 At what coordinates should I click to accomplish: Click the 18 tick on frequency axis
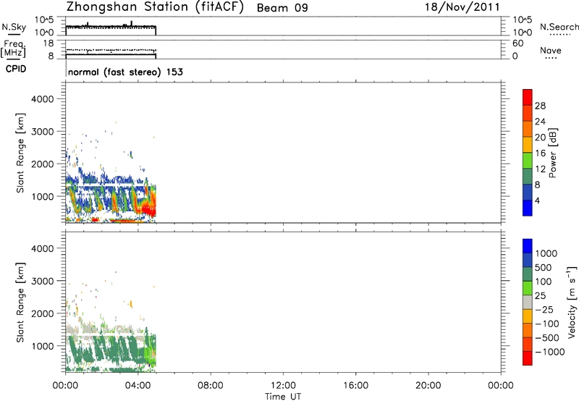pos(48,43)
